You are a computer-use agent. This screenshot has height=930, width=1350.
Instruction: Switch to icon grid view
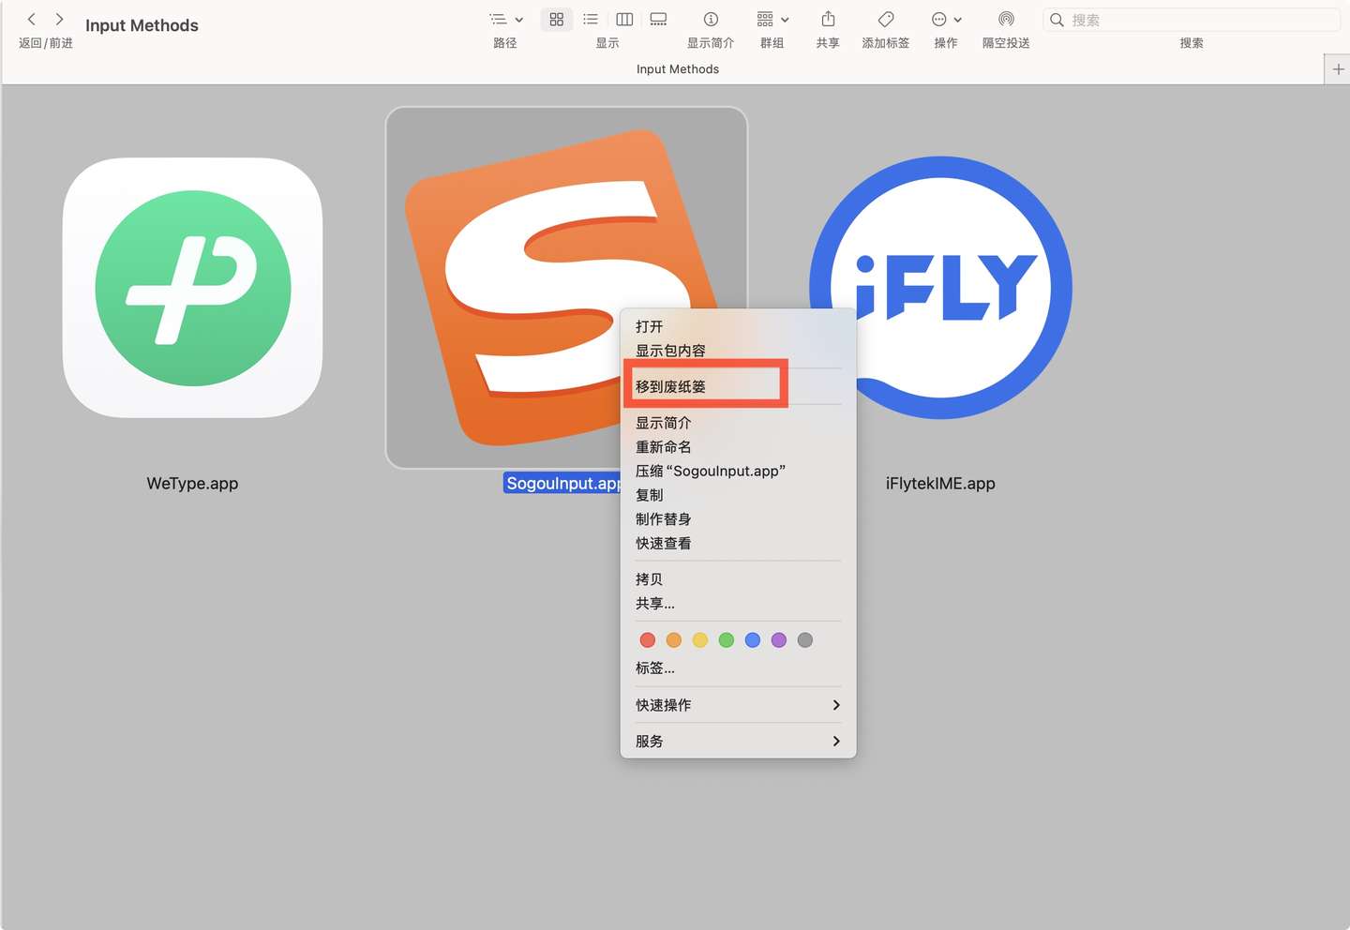pos(557,19)
